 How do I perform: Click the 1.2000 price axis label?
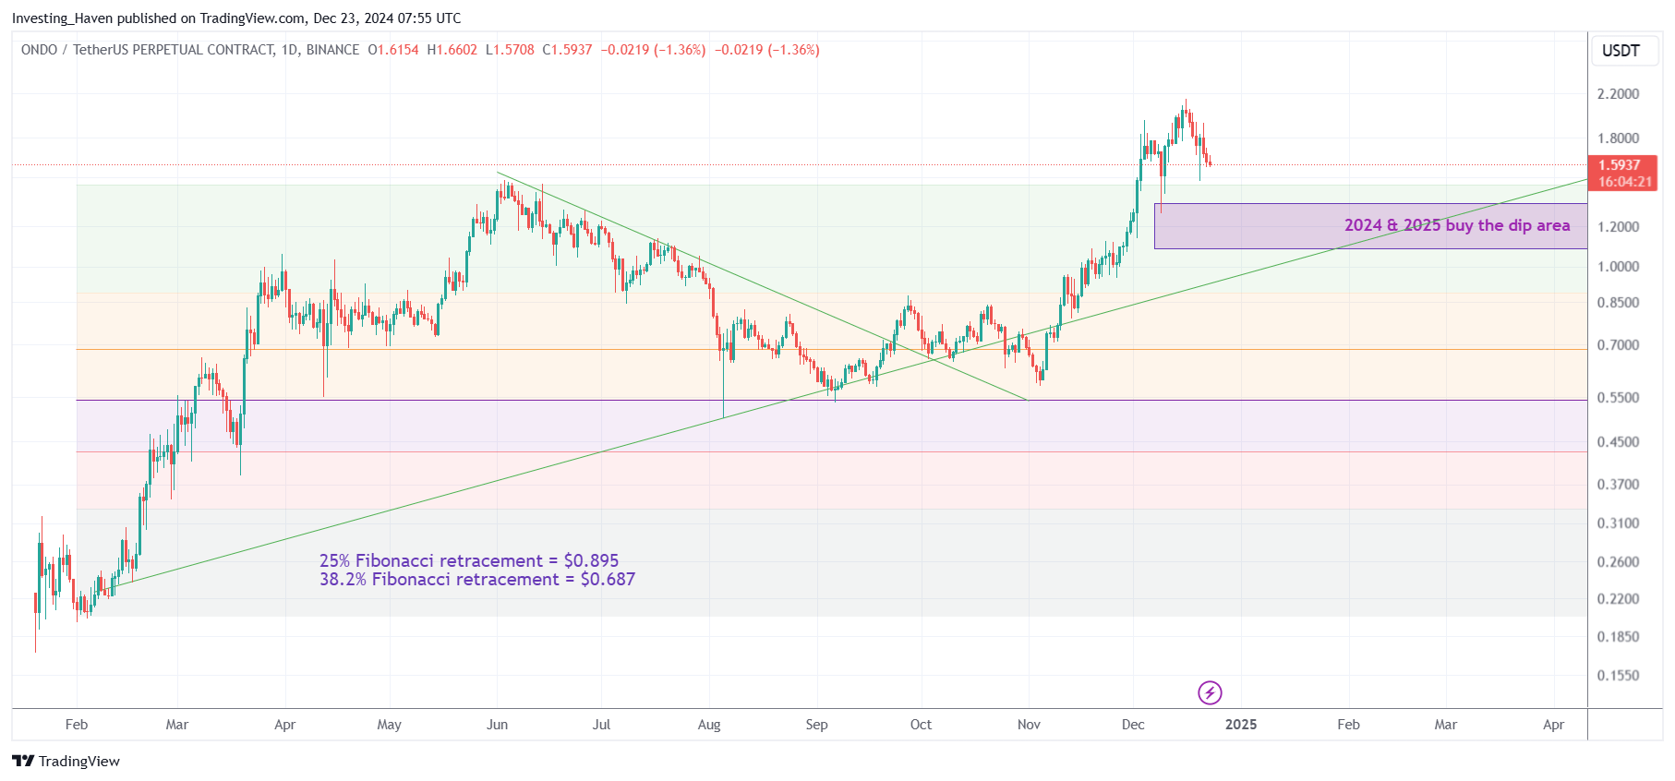[1619, 227]
